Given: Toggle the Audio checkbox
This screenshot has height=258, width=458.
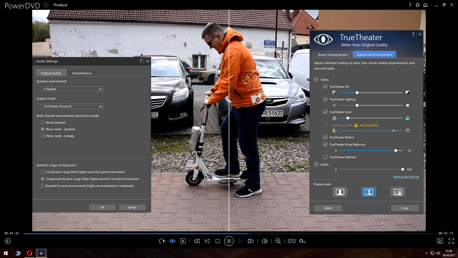Looking at the screenshot, I should pos(316,164).
